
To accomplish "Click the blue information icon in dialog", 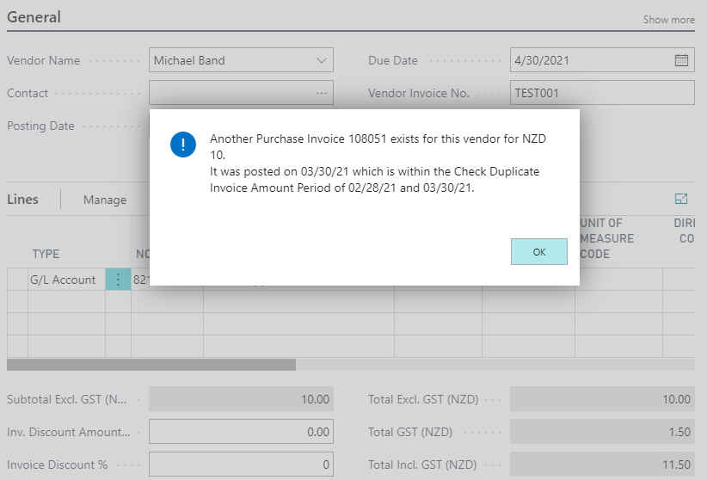I will (x=183, y=145).
